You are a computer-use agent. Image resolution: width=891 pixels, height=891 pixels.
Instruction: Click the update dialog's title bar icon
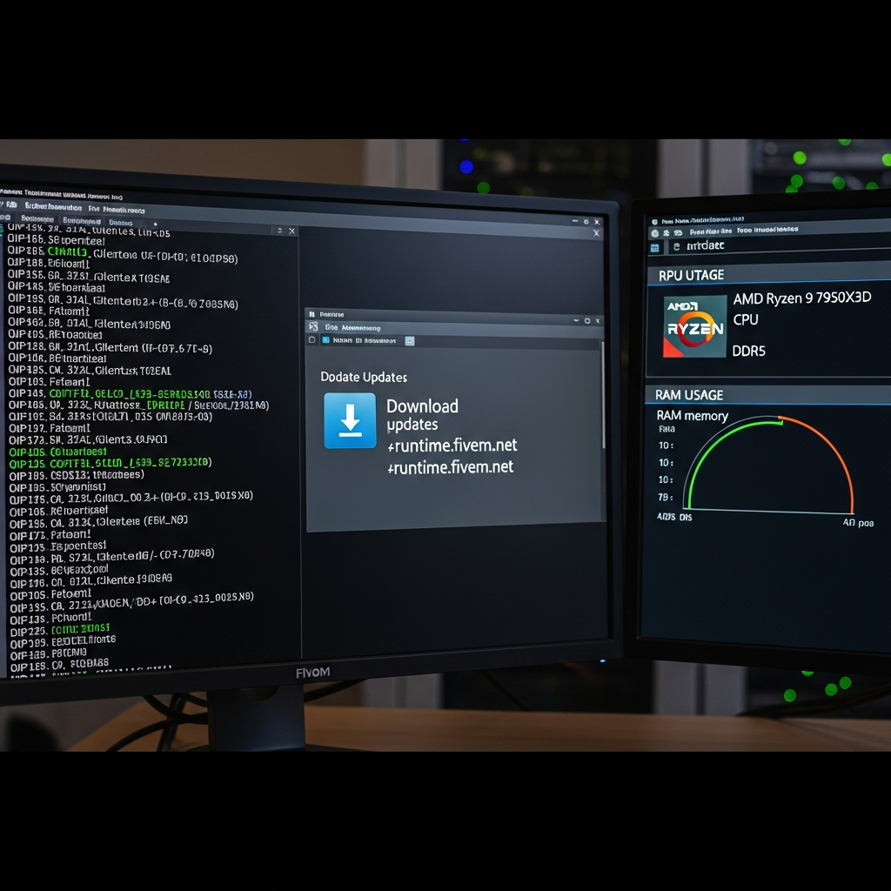(312, 313)
